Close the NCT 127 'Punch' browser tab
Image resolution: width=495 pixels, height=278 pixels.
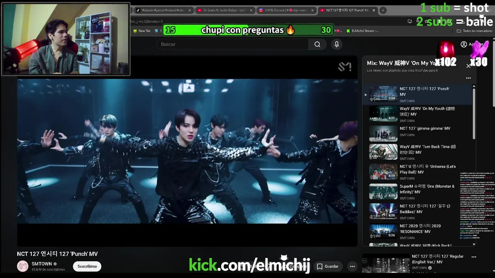374,10
